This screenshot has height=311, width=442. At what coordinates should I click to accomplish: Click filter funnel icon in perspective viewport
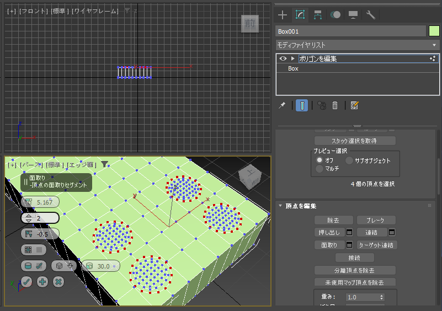105,164
